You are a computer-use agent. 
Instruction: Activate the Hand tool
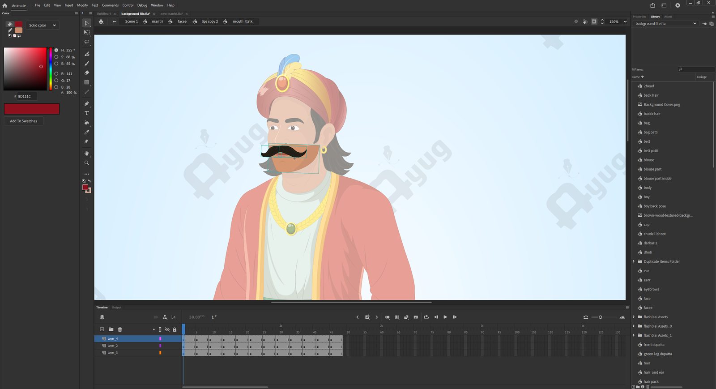click(x=87, y=154)
